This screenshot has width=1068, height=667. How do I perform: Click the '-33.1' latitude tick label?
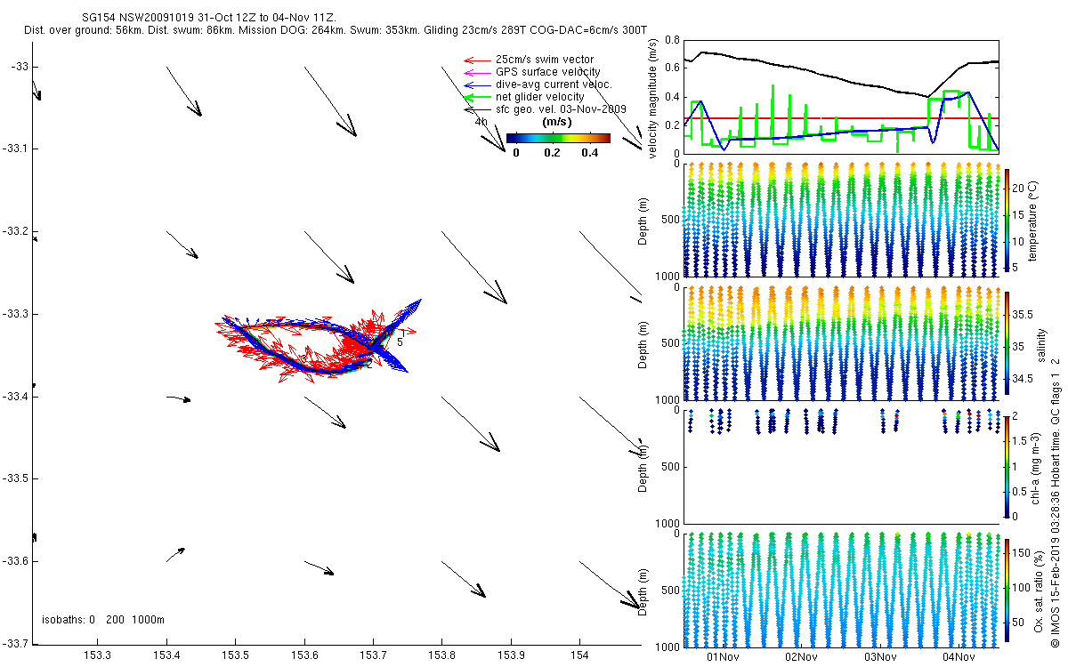[18, 149]
